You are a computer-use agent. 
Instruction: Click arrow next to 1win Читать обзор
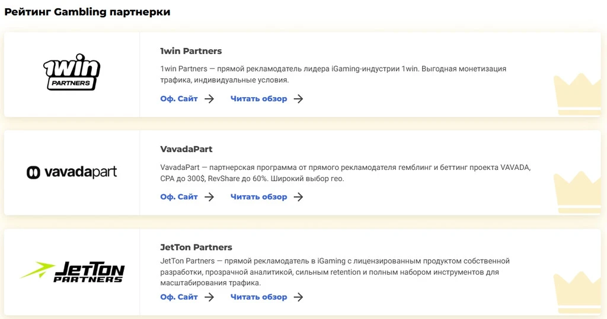point(298,99)
